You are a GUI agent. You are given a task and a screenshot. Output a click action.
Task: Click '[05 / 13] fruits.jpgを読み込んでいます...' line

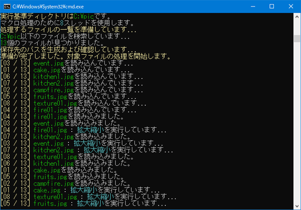pyautogui.click(x=68, y=96)
